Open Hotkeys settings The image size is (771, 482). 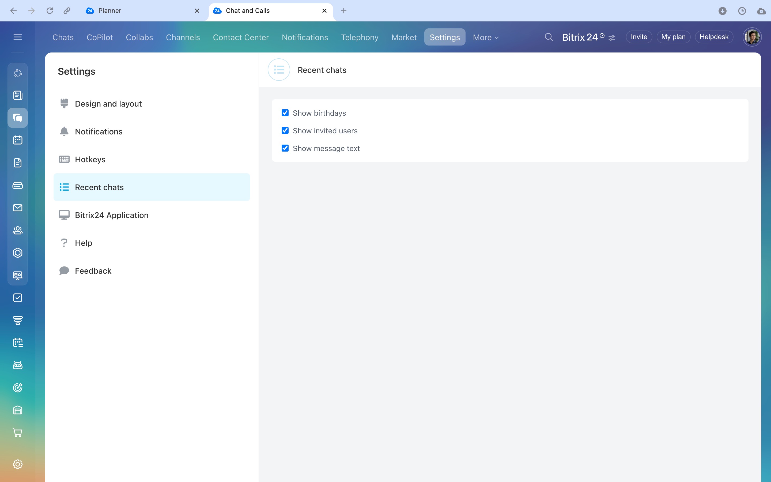click(x=152, y=159)
